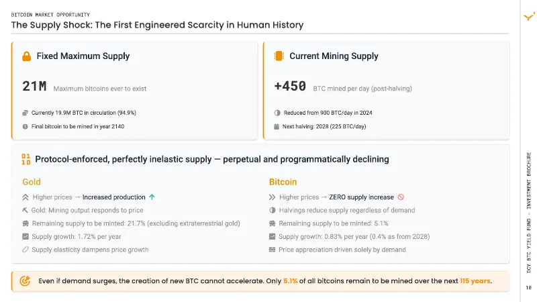The width and height of the screenshot is (537, 302).
Task: Click the orange logo mark in top right corner
Action: 529,16
